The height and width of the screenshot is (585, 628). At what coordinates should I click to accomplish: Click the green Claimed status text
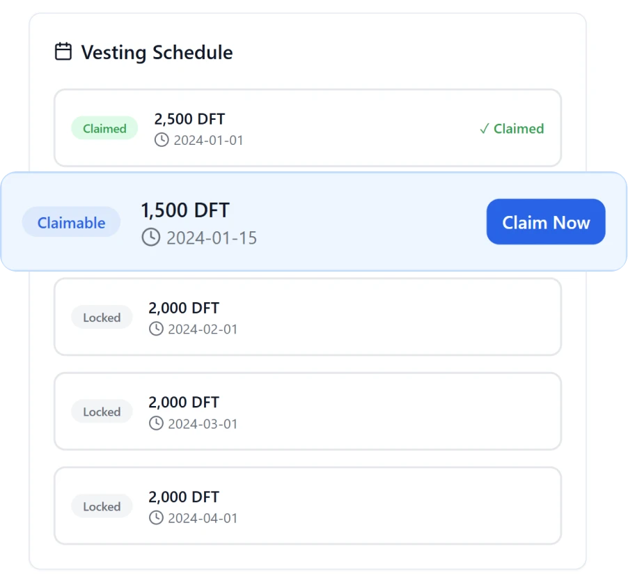pos(517,129)
